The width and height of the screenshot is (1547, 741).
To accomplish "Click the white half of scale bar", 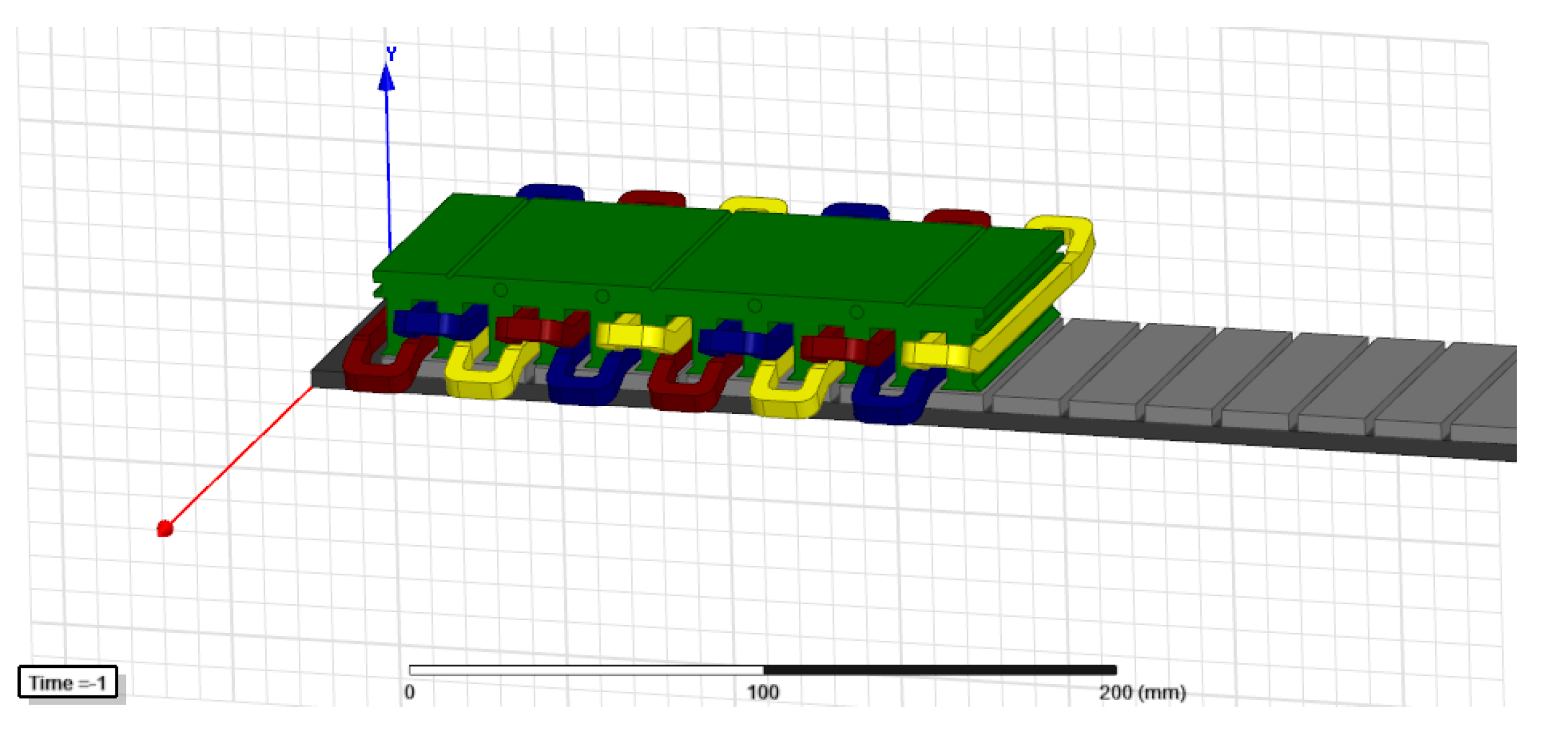I will pyautogui.click(x=586, y=670).
